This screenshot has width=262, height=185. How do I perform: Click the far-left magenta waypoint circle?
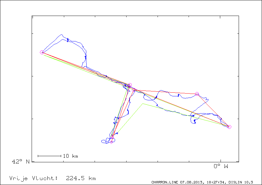(42, 52)
